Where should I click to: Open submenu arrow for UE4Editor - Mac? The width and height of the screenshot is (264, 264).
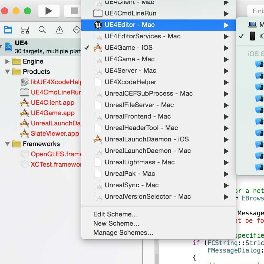tap(226, 25)
